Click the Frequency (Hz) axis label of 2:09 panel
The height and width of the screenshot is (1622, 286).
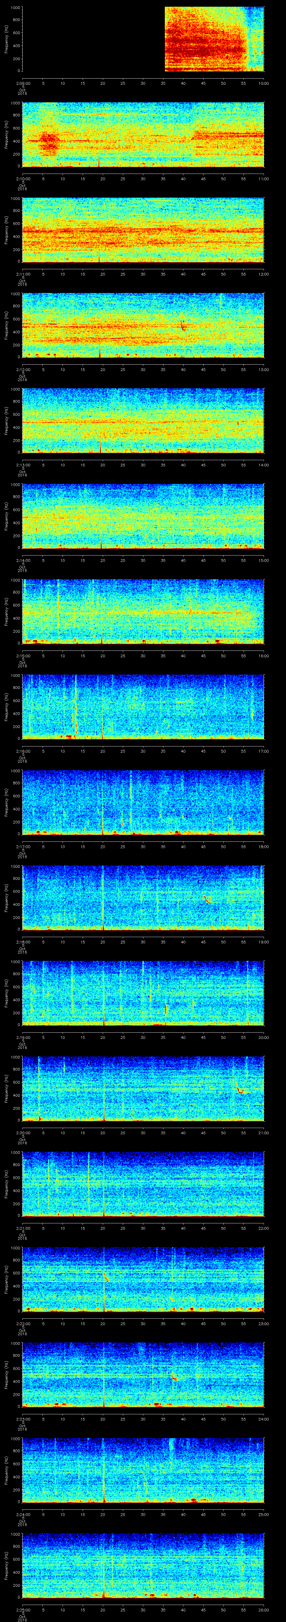point(7,39)
